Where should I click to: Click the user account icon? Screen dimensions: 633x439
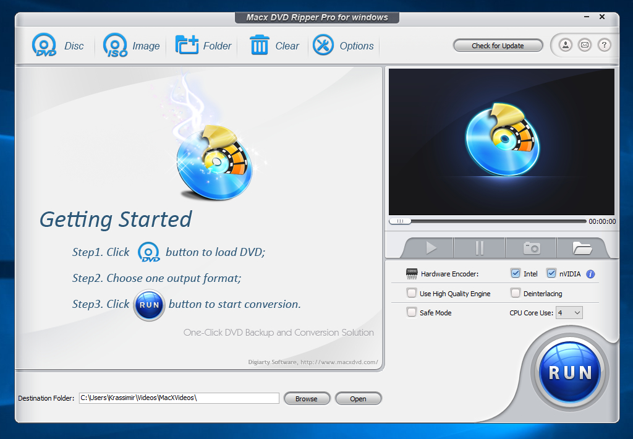(x=565, y=45)
